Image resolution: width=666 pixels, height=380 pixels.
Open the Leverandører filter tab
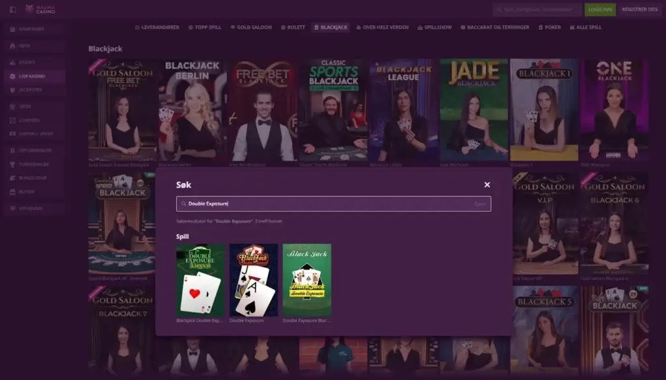pos(157,27)
